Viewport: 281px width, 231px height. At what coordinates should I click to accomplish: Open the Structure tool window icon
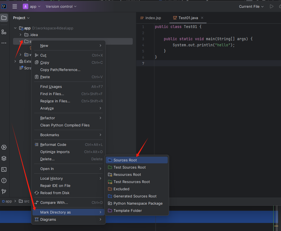tap(4, 32)
